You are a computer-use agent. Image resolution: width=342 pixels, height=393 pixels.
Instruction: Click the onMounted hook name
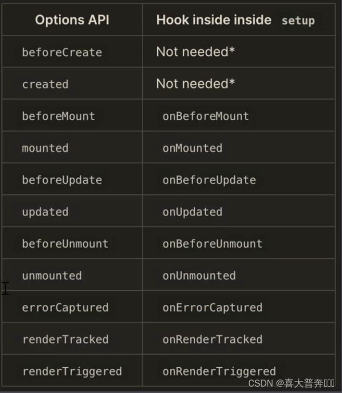tap(192, 148)
